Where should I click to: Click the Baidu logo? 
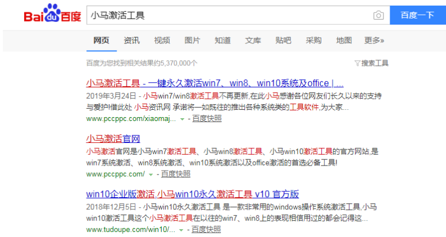(x=52, y=15)
